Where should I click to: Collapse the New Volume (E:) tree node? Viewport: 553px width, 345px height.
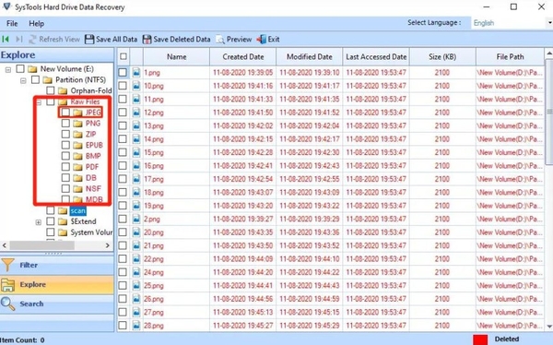click(7, 69)
